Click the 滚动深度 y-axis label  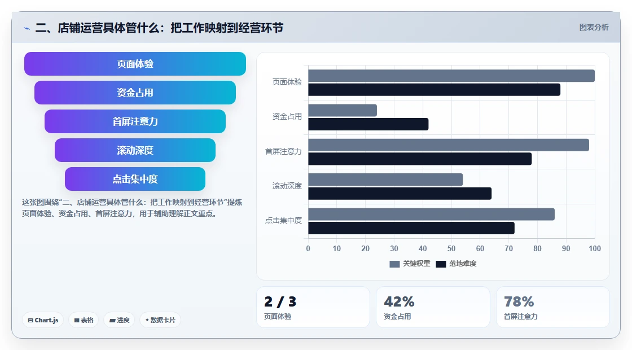pyautogui.click(x=287, y=186)
